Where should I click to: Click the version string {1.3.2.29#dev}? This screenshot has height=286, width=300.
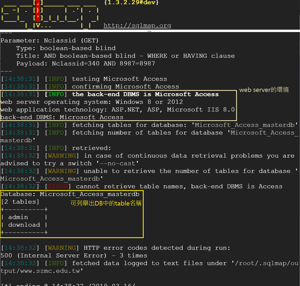point(131,2)
